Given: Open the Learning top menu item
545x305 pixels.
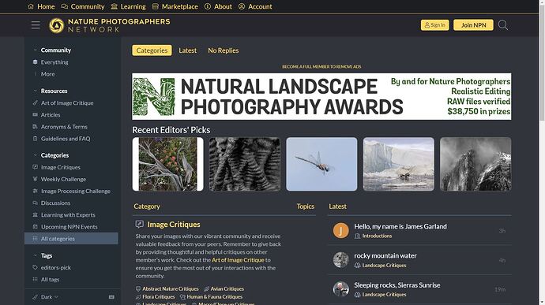Looking at the screenshot, I should click(x=128, y=6).
